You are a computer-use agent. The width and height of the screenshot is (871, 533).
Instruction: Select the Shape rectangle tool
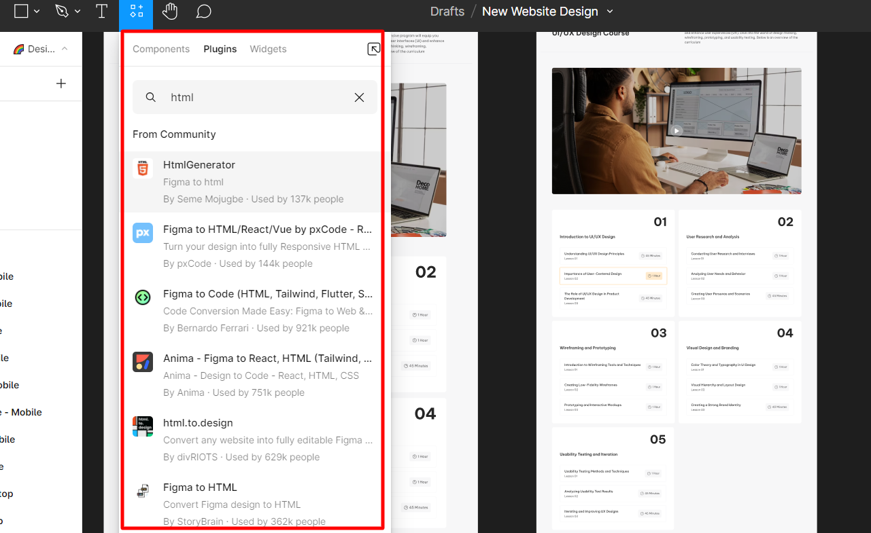tap(21, 12)
